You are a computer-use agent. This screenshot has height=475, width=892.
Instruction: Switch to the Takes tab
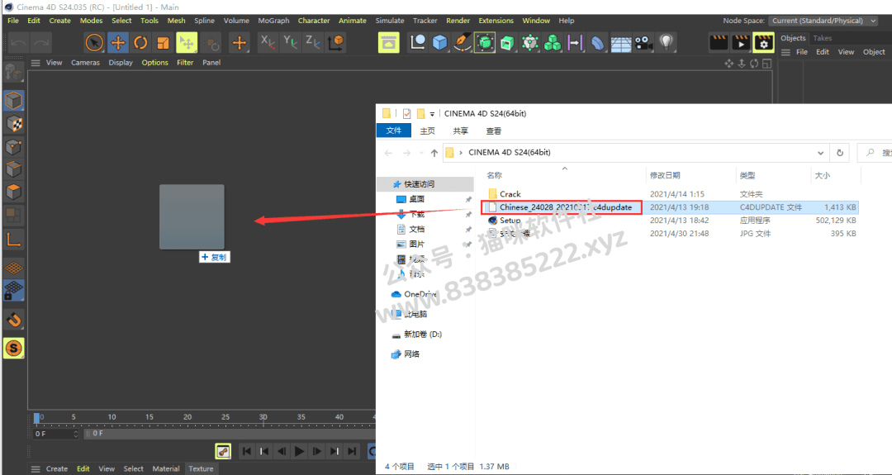click(x=822, y=38)
